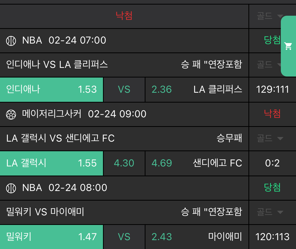Screen dimensions: 296x249
Task: Click soccer ball icon for Major League Soccer
Action: coord(11,114)
